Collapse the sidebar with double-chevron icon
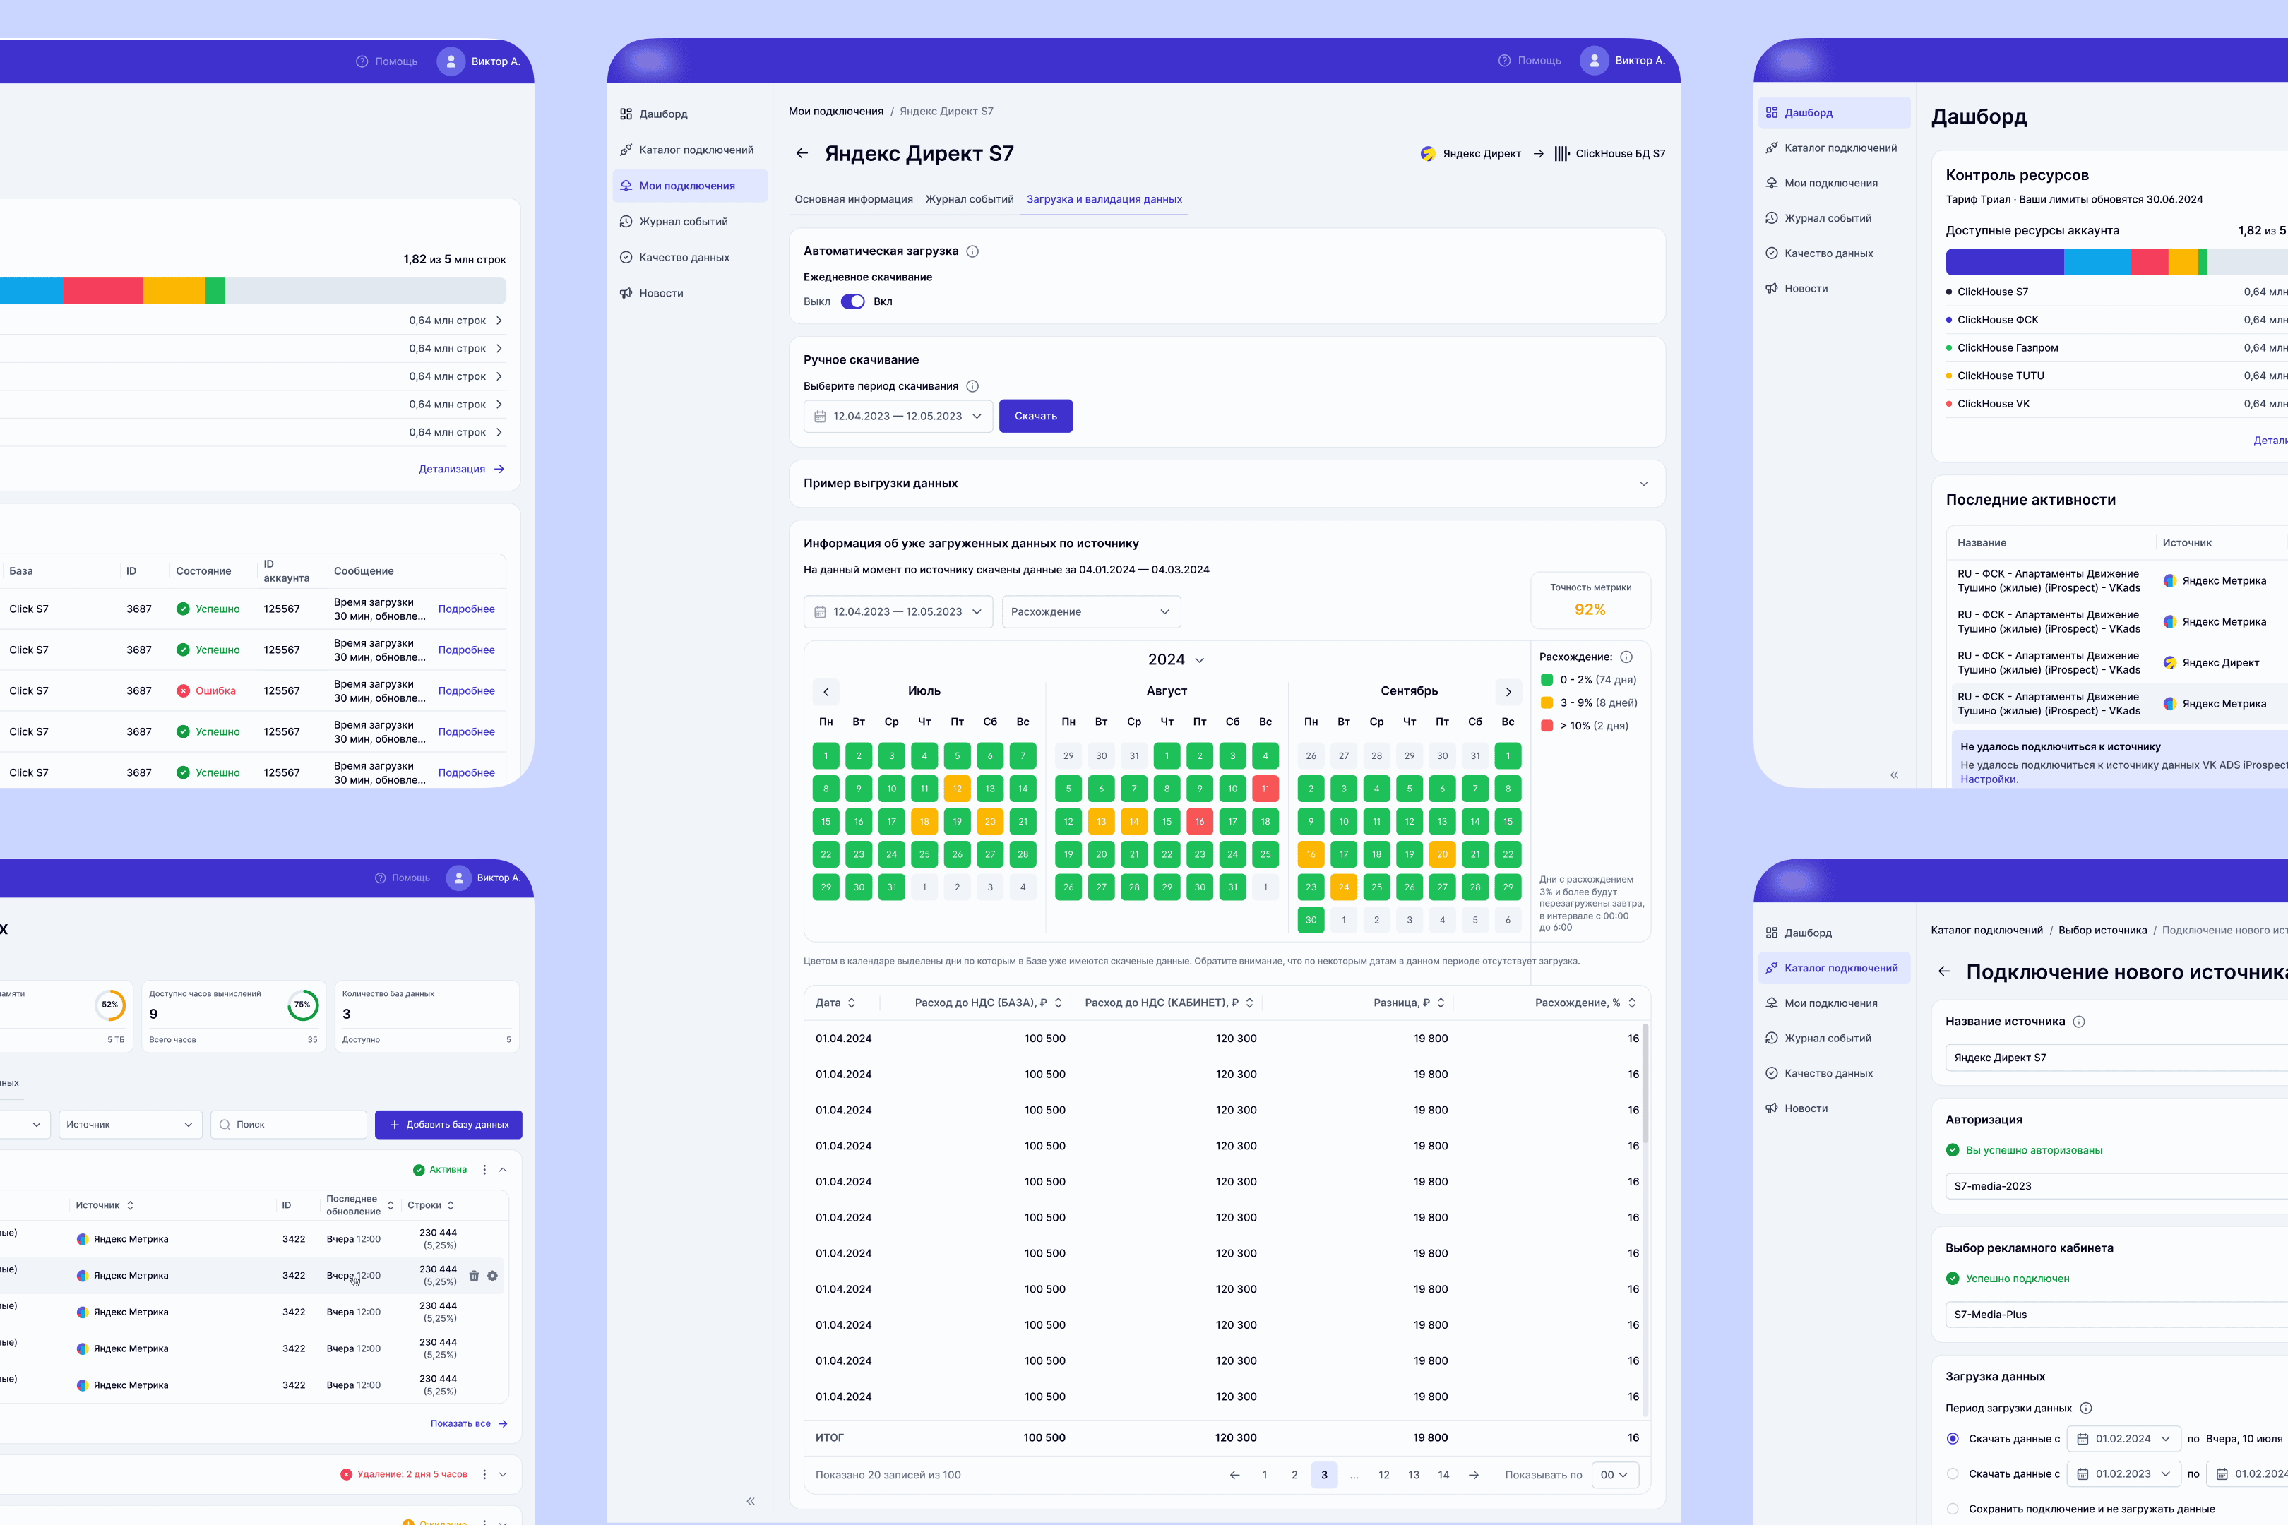The width and height of the screenshot is (2288, 1525). pos(751,1501)
